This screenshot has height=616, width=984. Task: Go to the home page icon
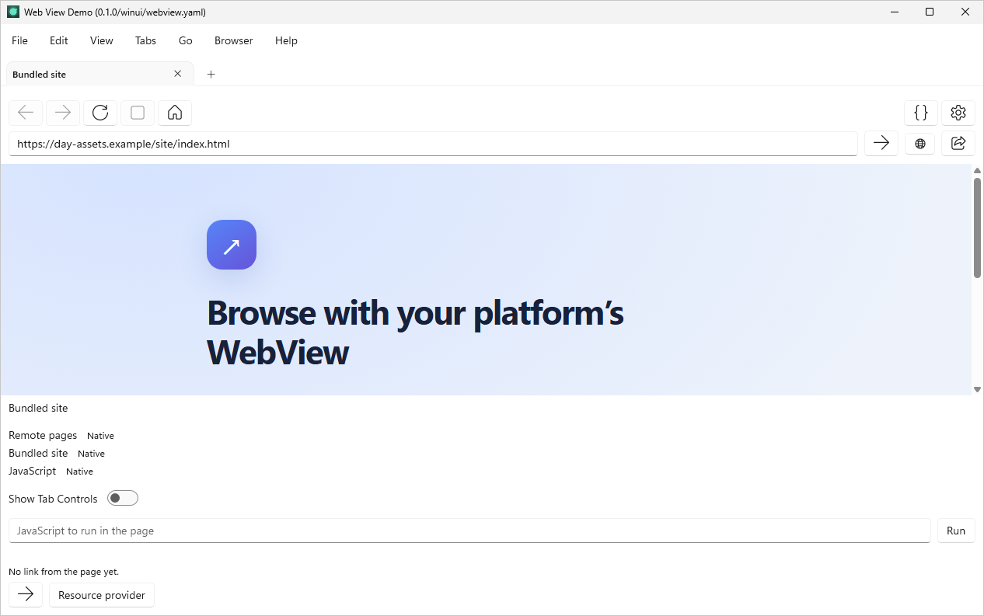point(175,113)
